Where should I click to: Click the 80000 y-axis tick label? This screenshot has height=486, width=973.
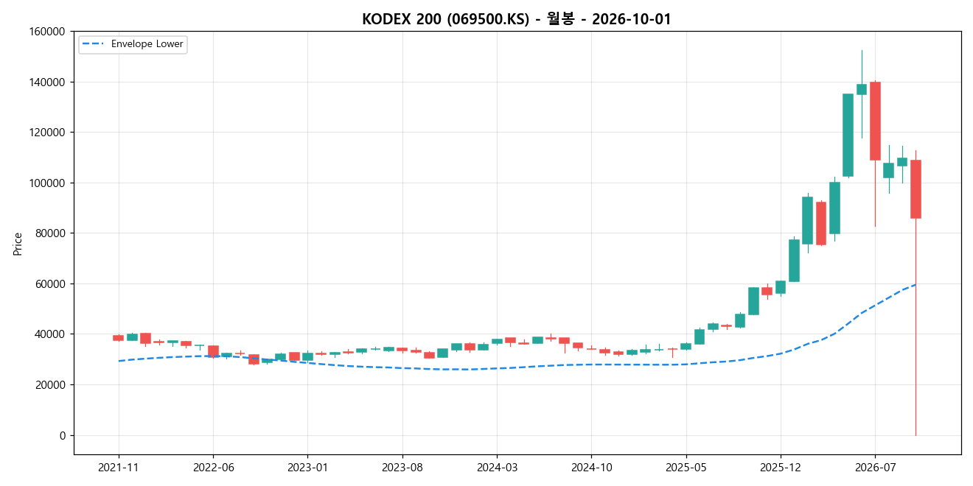(x=51, y=233)
